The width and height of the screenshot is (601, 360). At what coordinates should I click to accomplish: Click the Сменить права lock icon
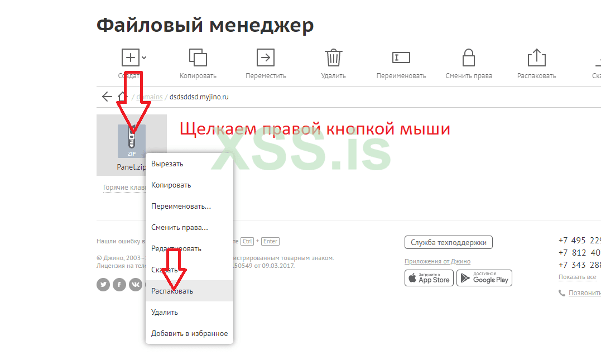(x=468, y=57)
